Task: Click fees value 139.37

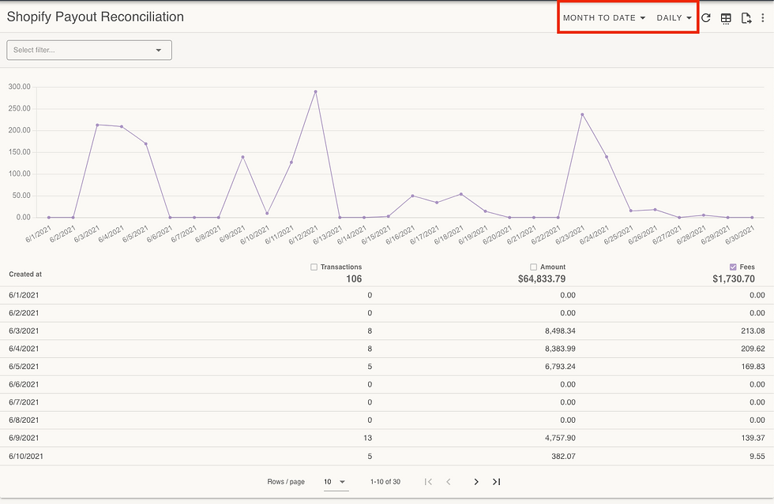Action: click(x=753, y=438)
